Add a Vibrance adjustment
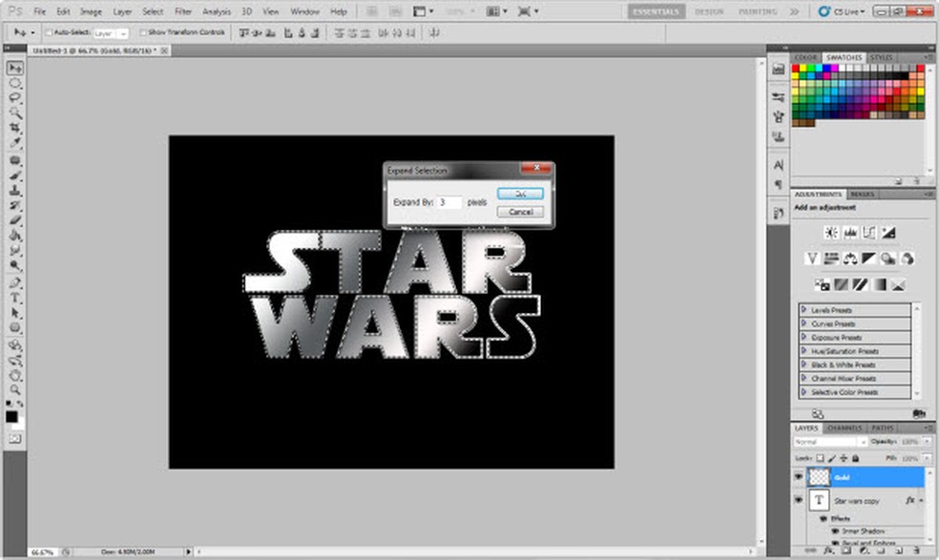 (x=812, y=259)
